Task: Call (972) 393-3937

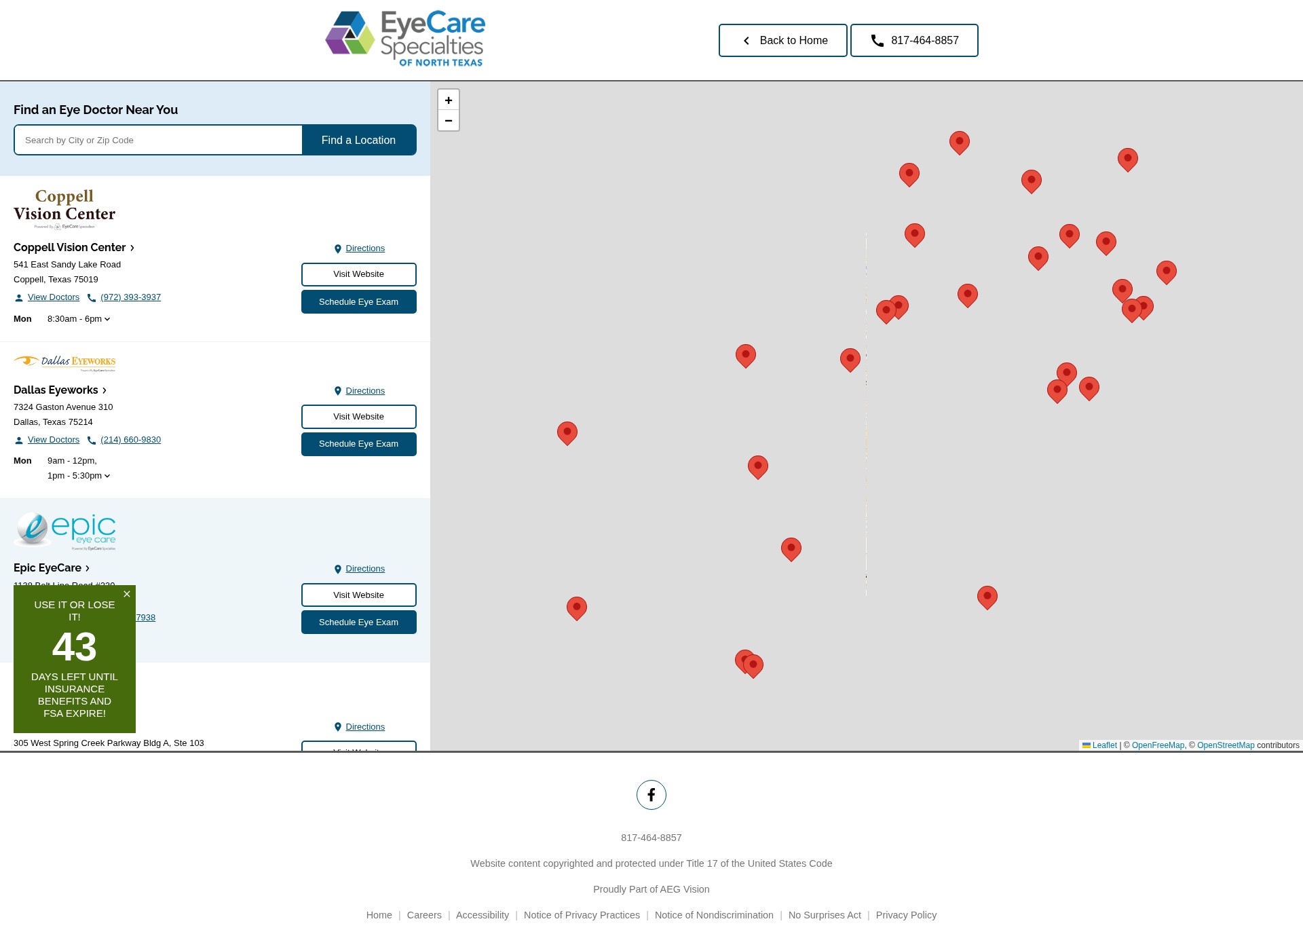Action: [130, 297]
